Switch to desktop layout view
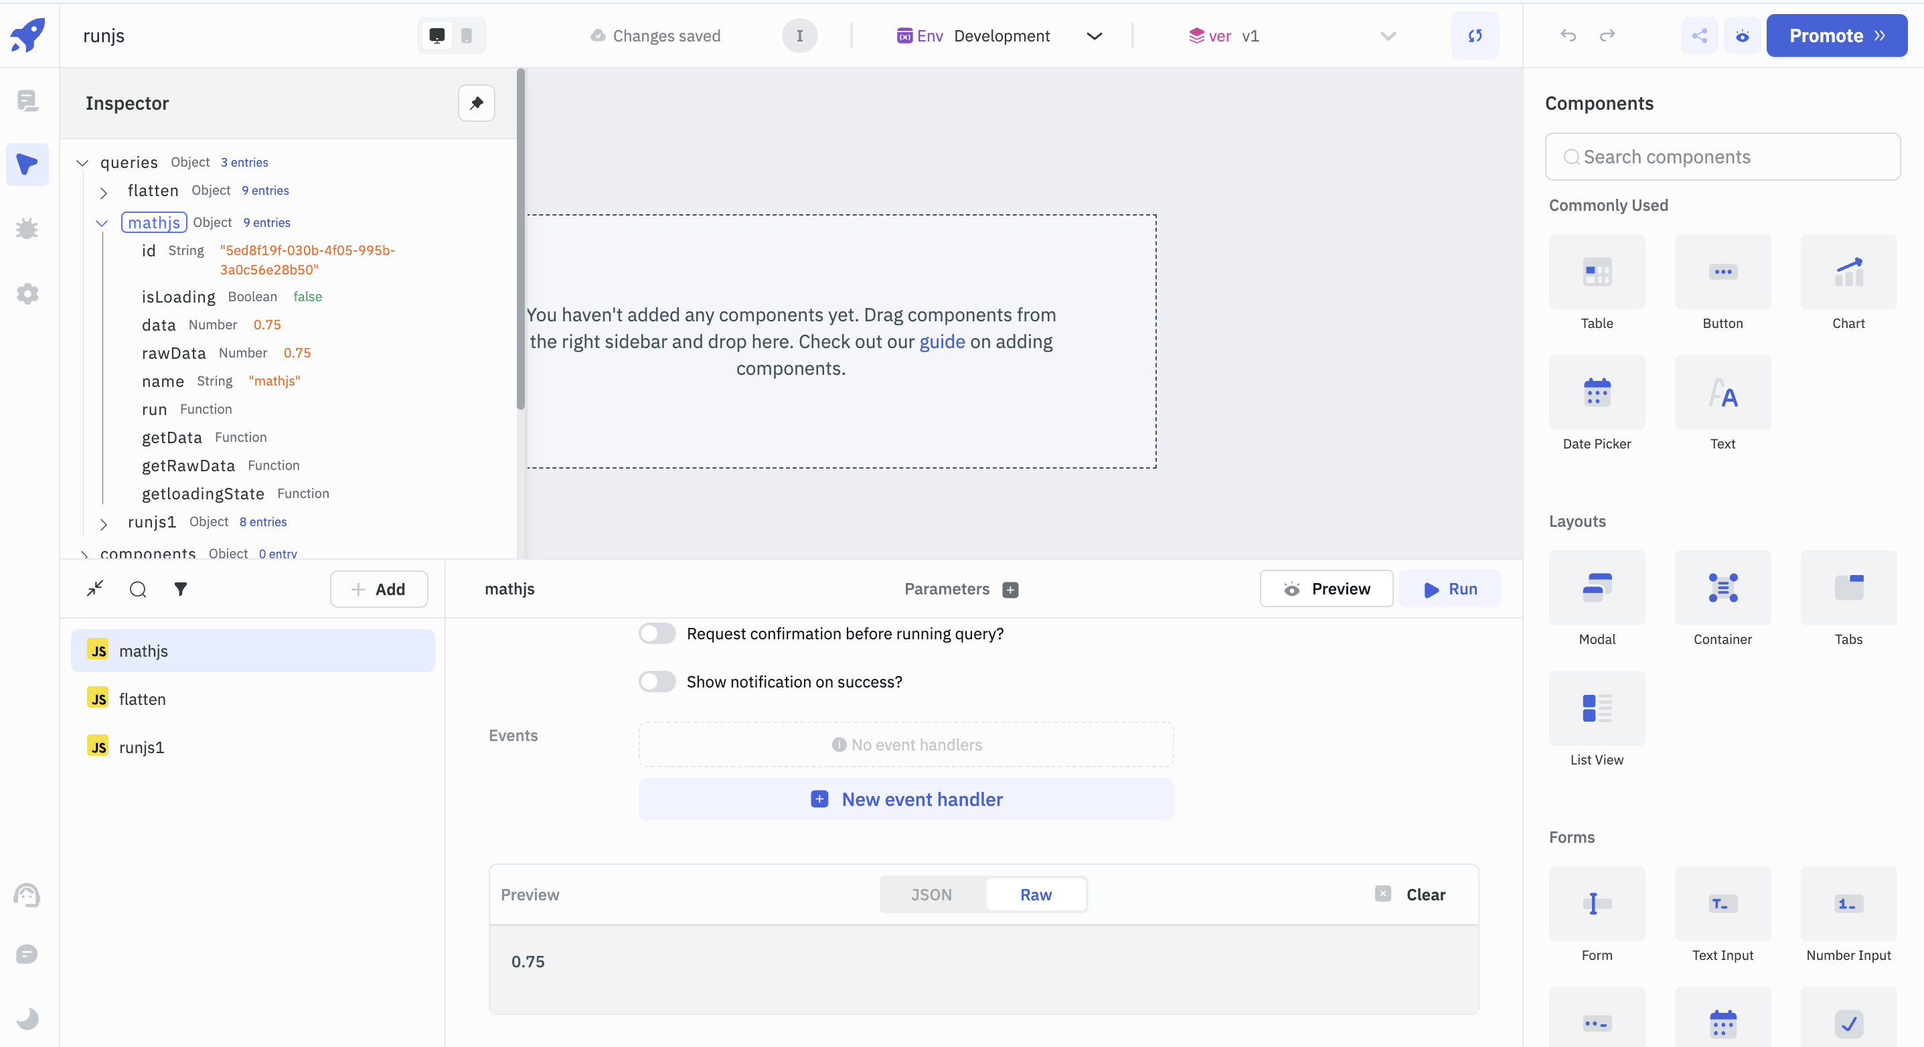The width and height of the screenshot is (1924, 1047). [437, 35]
